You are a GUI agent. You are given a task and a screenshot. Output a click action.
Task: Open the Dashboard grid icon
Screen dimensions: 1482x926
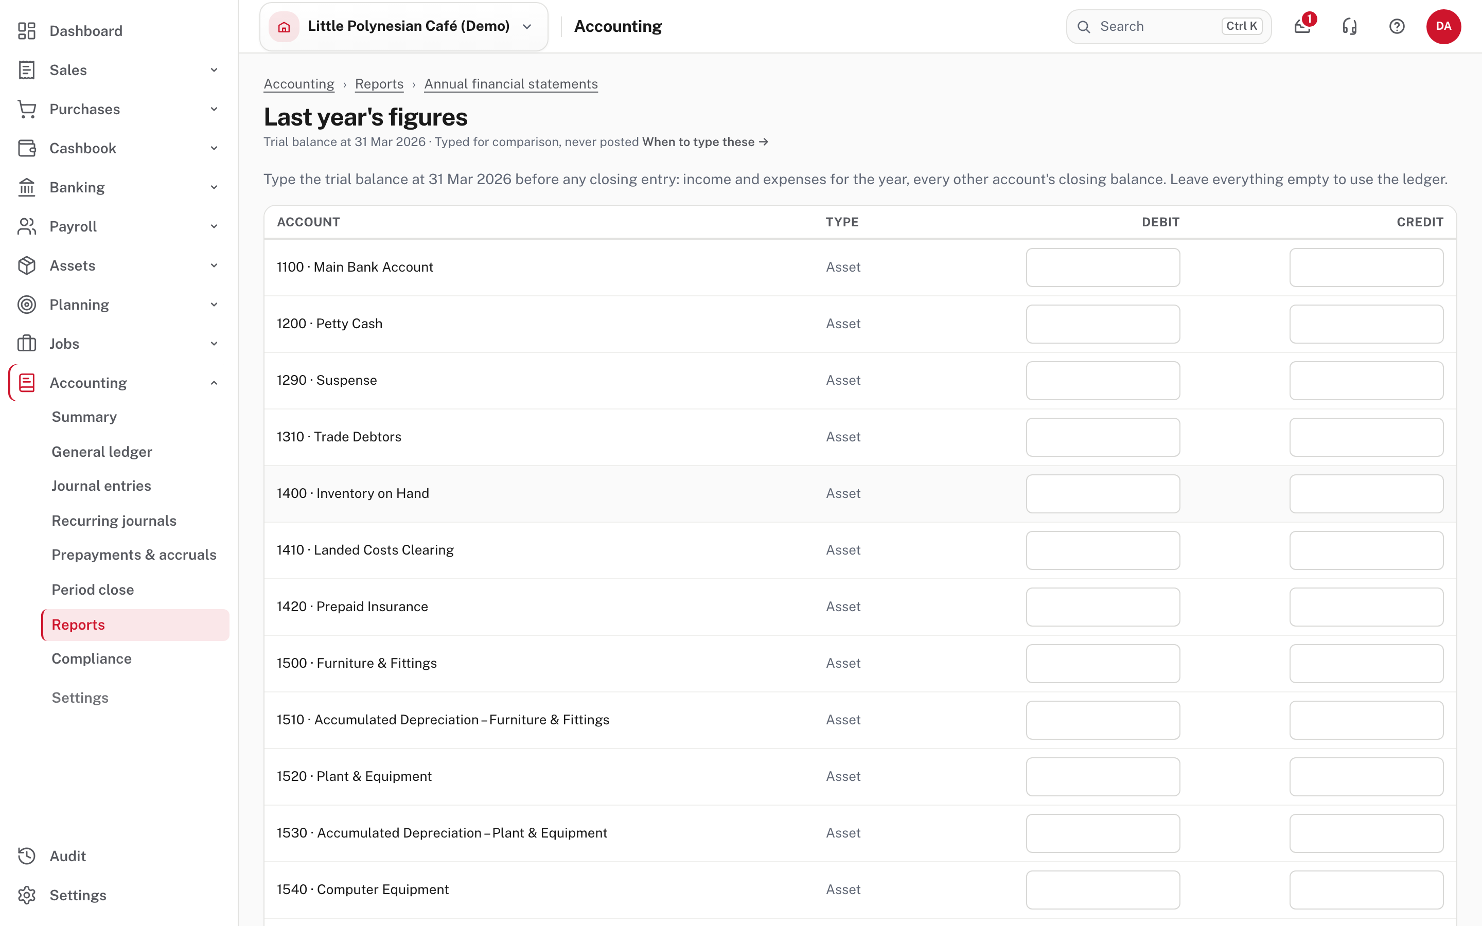[26, 31]
